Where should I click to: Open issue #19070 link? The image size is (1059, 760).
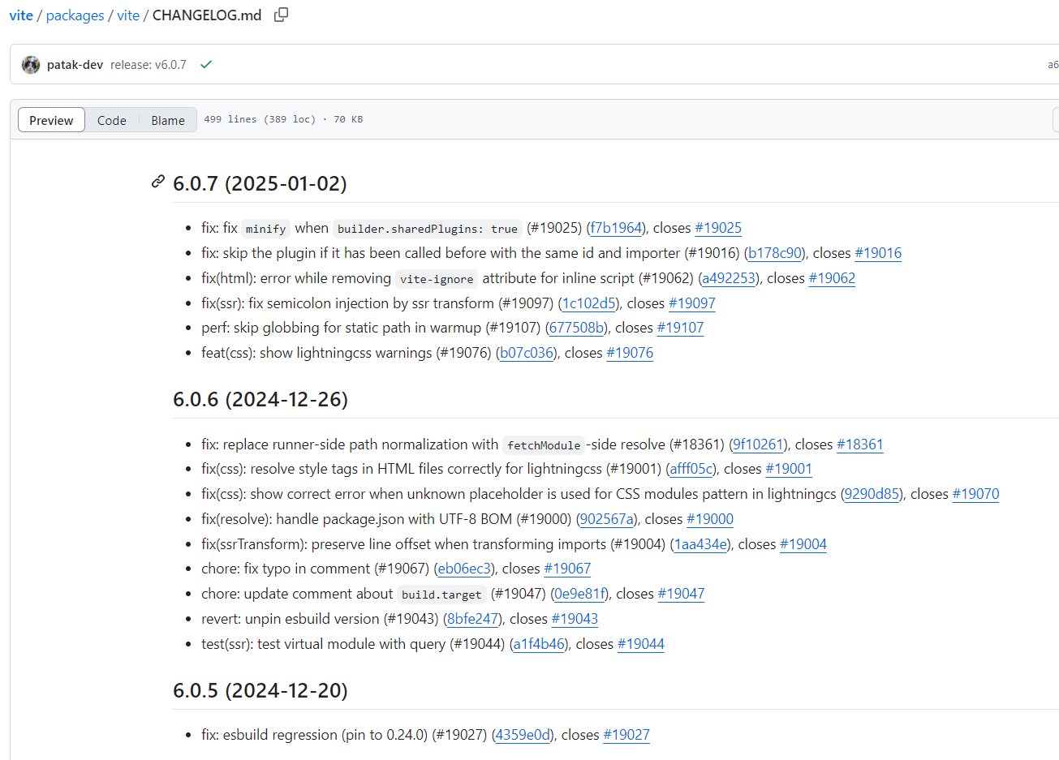tap(975, 494)
